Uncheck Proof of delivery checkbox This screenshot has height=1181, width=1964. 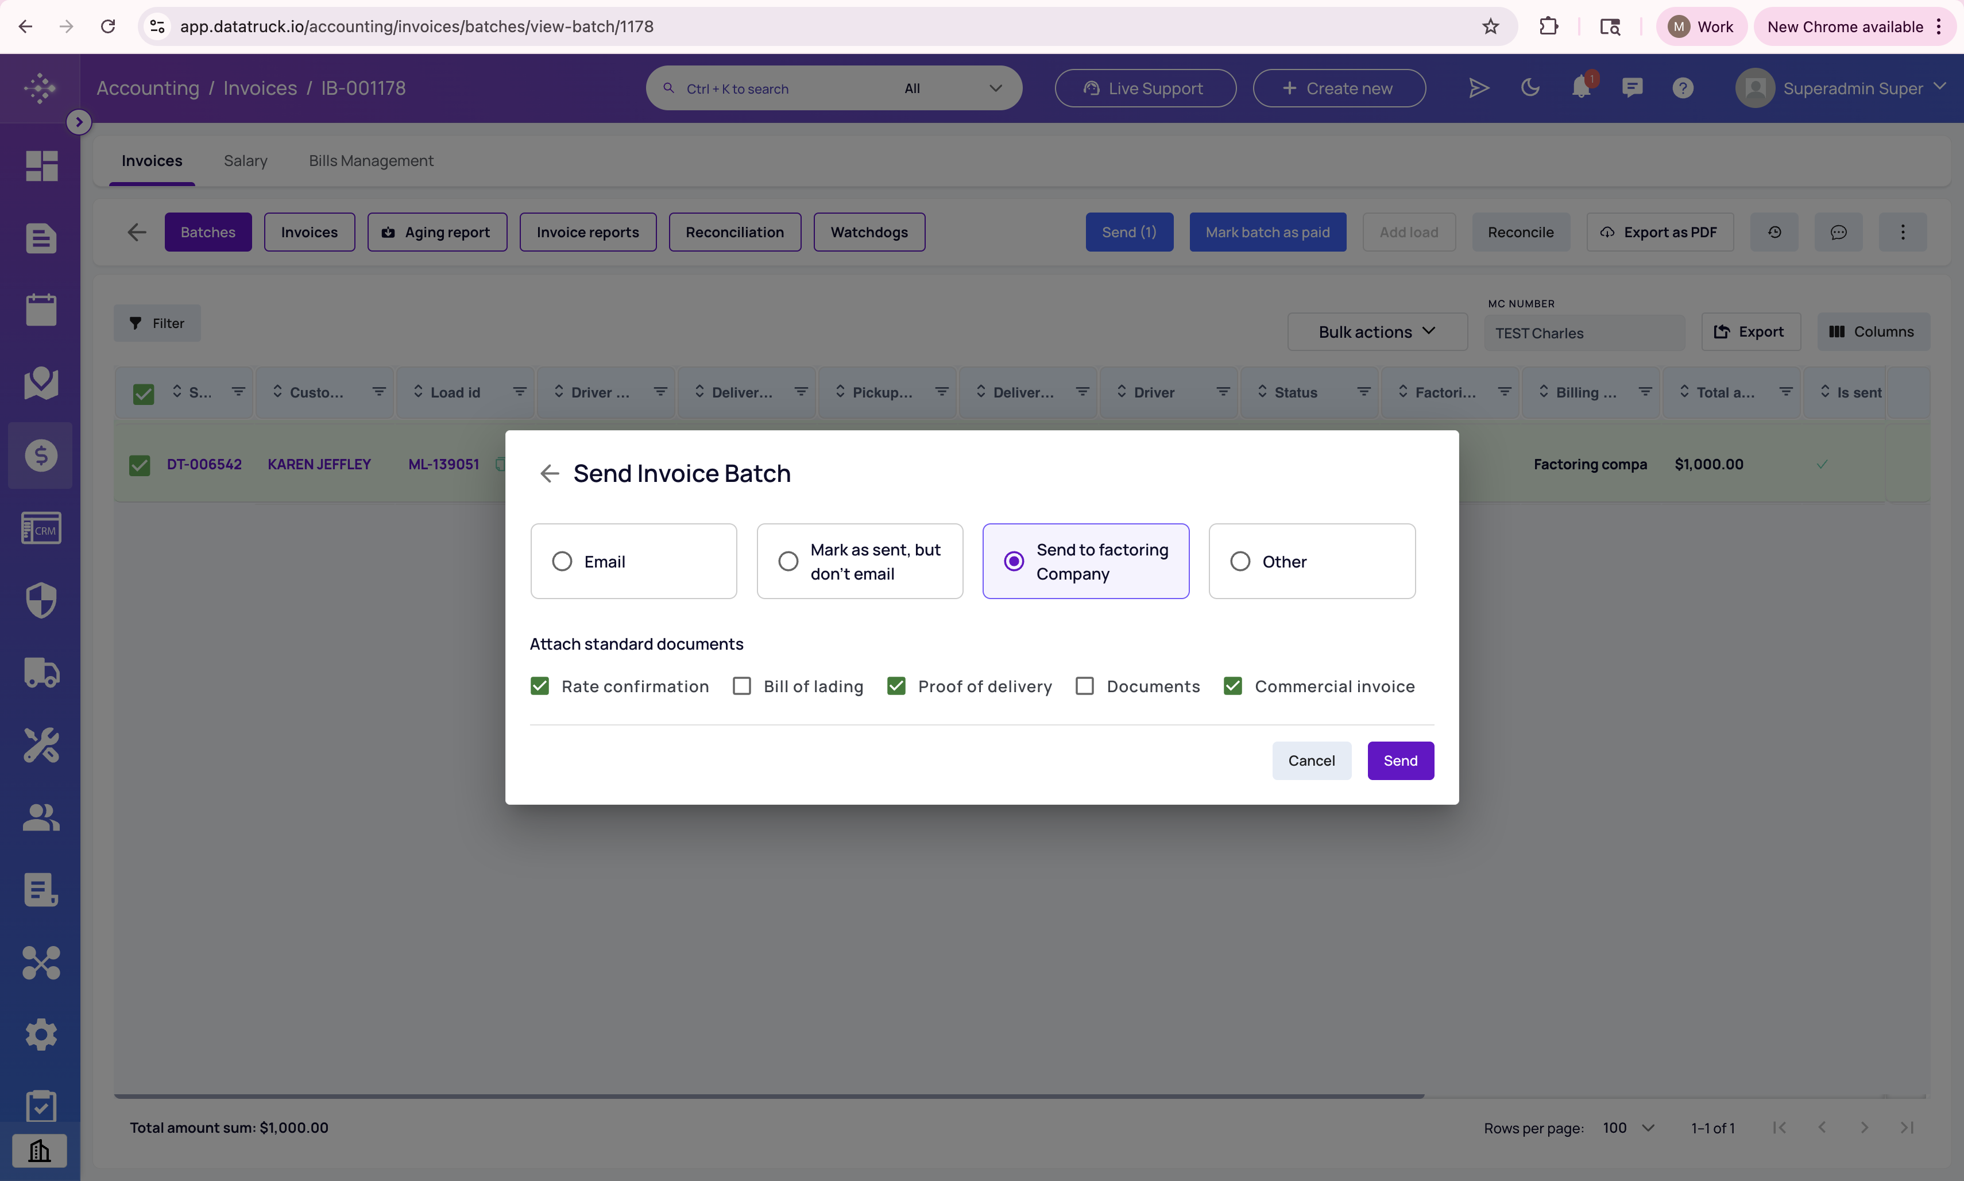(x=896, y=686)
